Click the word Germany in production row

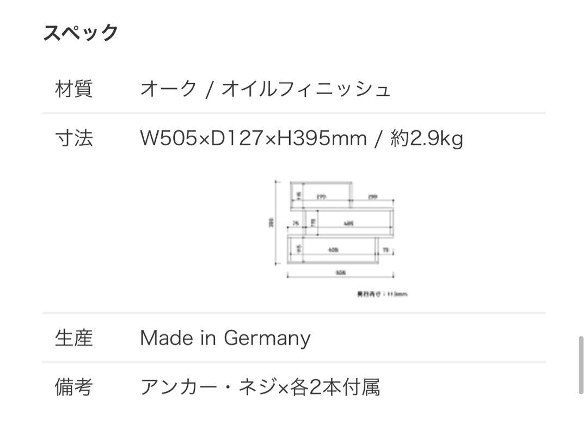point(267,338)
